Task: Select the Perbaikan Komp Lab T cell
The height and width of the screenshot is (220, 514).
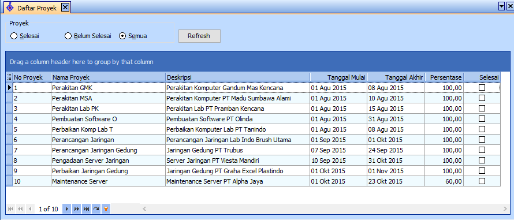Action: click(x=108, y=129)
